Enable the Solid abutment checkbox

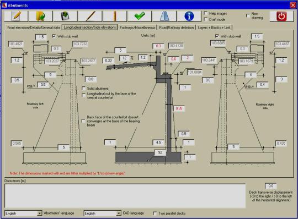coord(83,88)
